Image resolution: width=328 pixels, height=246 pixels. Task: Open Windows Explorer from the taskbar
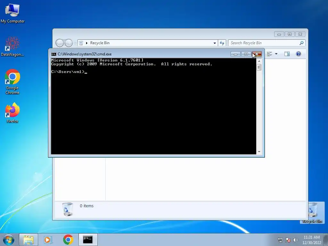tap(29, 240)
